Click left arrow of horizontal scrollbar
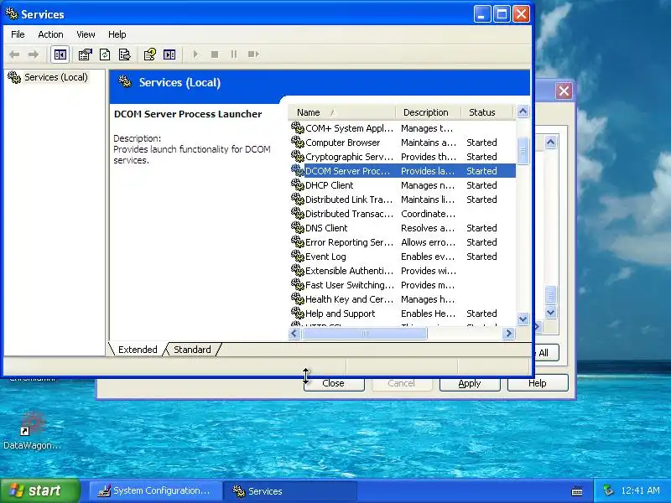Screen dimensions: 671x503 [x=294, y=333]
